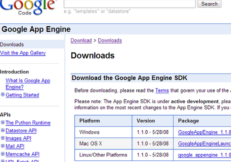231x162 pixels.
Task: Open the Download breadcrumb link
Action: point(81,40)
